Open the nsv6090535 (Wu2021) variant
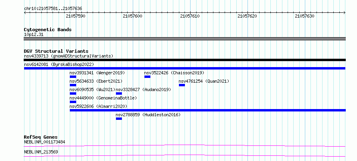357x161 pixels. coord(93,89)
